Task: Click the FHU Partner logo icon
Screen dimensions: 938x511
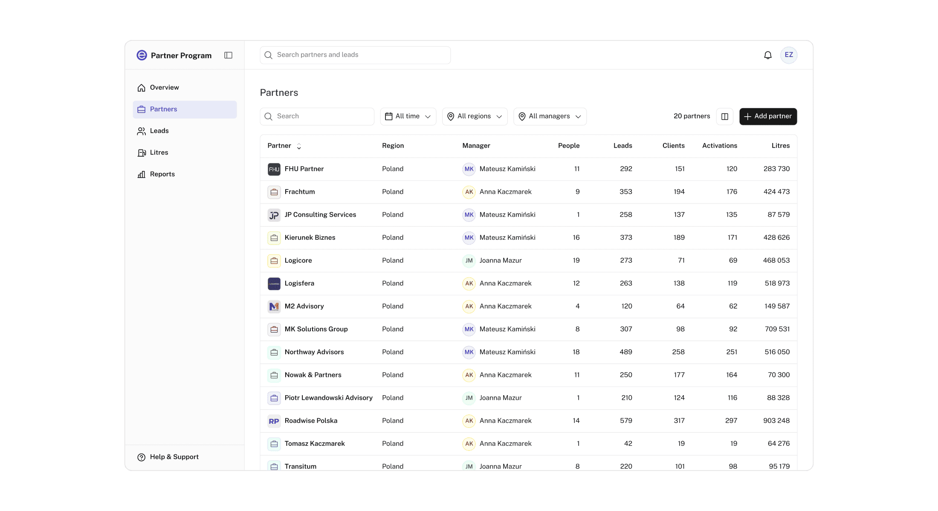Action: (x=274, y=169)
